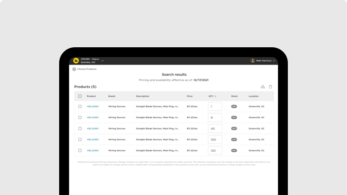Click the quantity field containing 1
This screenshot has height=195, width=347.
[x=215, y=106]
